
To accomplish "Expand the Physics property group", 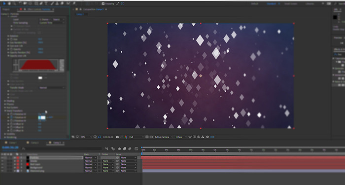I will [5, 104].
